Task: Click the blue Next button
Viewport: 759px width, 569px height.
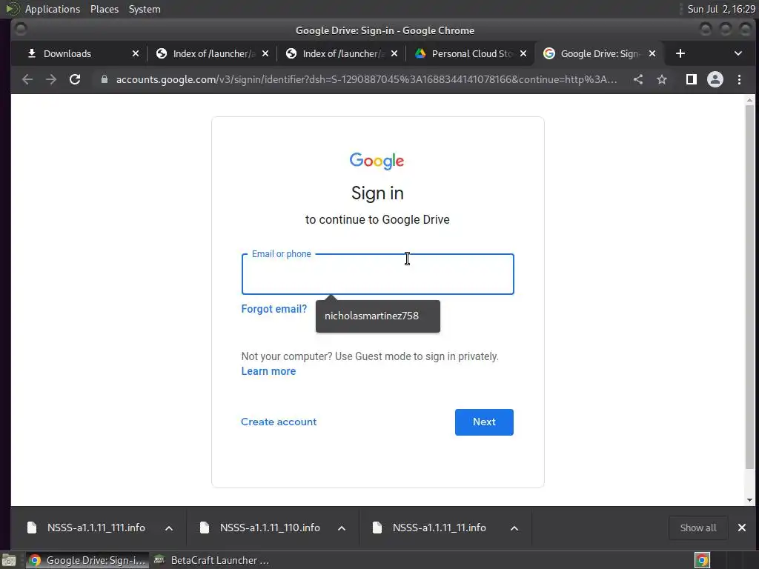Action: click(484, 422)
